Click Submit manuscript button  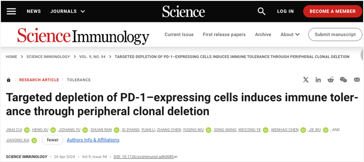pos(335,34)
